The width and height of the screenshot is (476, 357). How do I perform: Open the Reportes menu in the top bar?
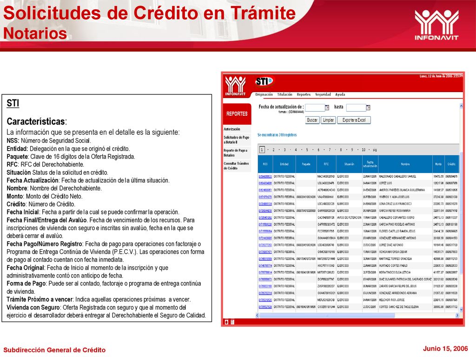304,94
